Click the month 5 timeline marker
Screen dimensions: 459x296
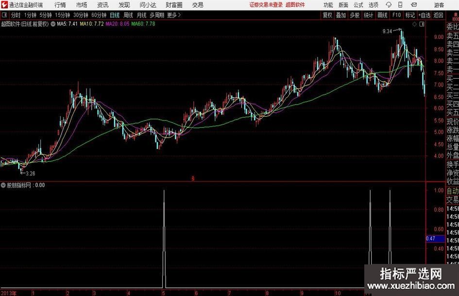[164, 293]
